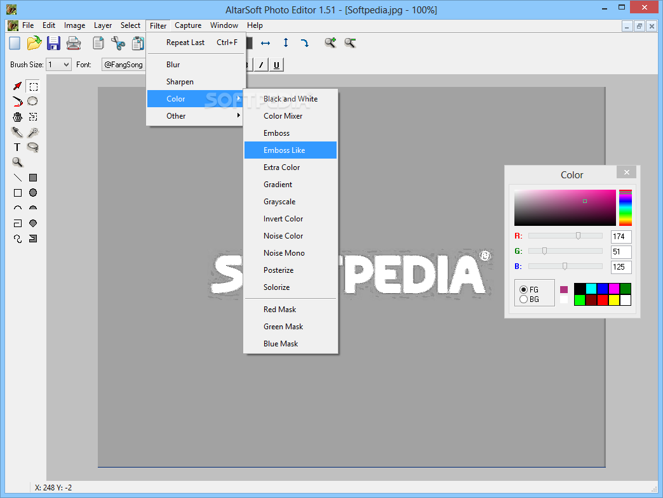The image size is (663, 498).
Task: Select the red arrow pointer tool
Action: 17,86
